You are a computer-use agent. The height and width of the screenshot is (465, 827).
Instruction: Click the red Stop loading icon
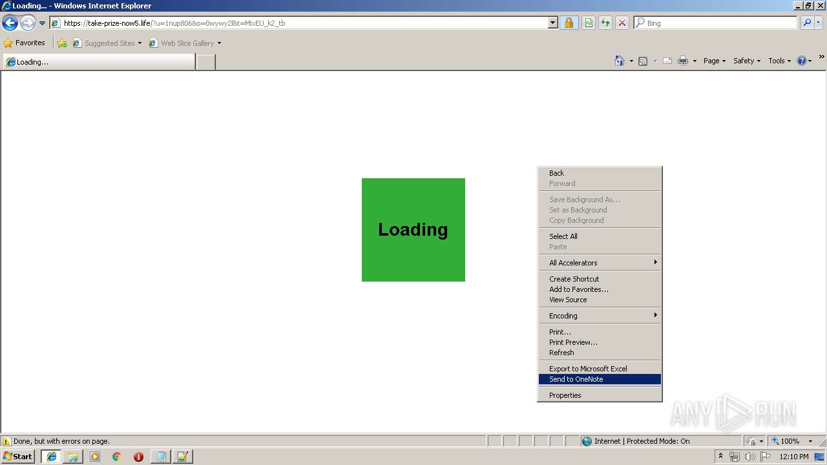[622, 23]
